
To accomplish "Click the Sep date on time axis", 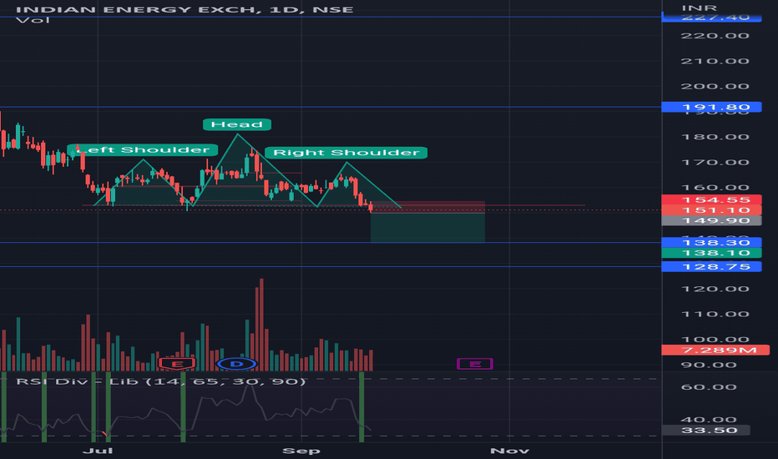I will [301, 451].
